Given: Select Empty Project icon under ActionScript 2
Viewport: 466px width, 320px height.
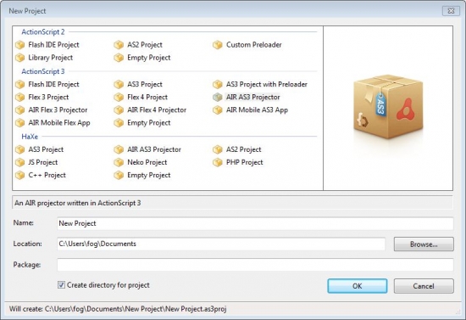Looking at the screenshot, I should pos(119,58).
